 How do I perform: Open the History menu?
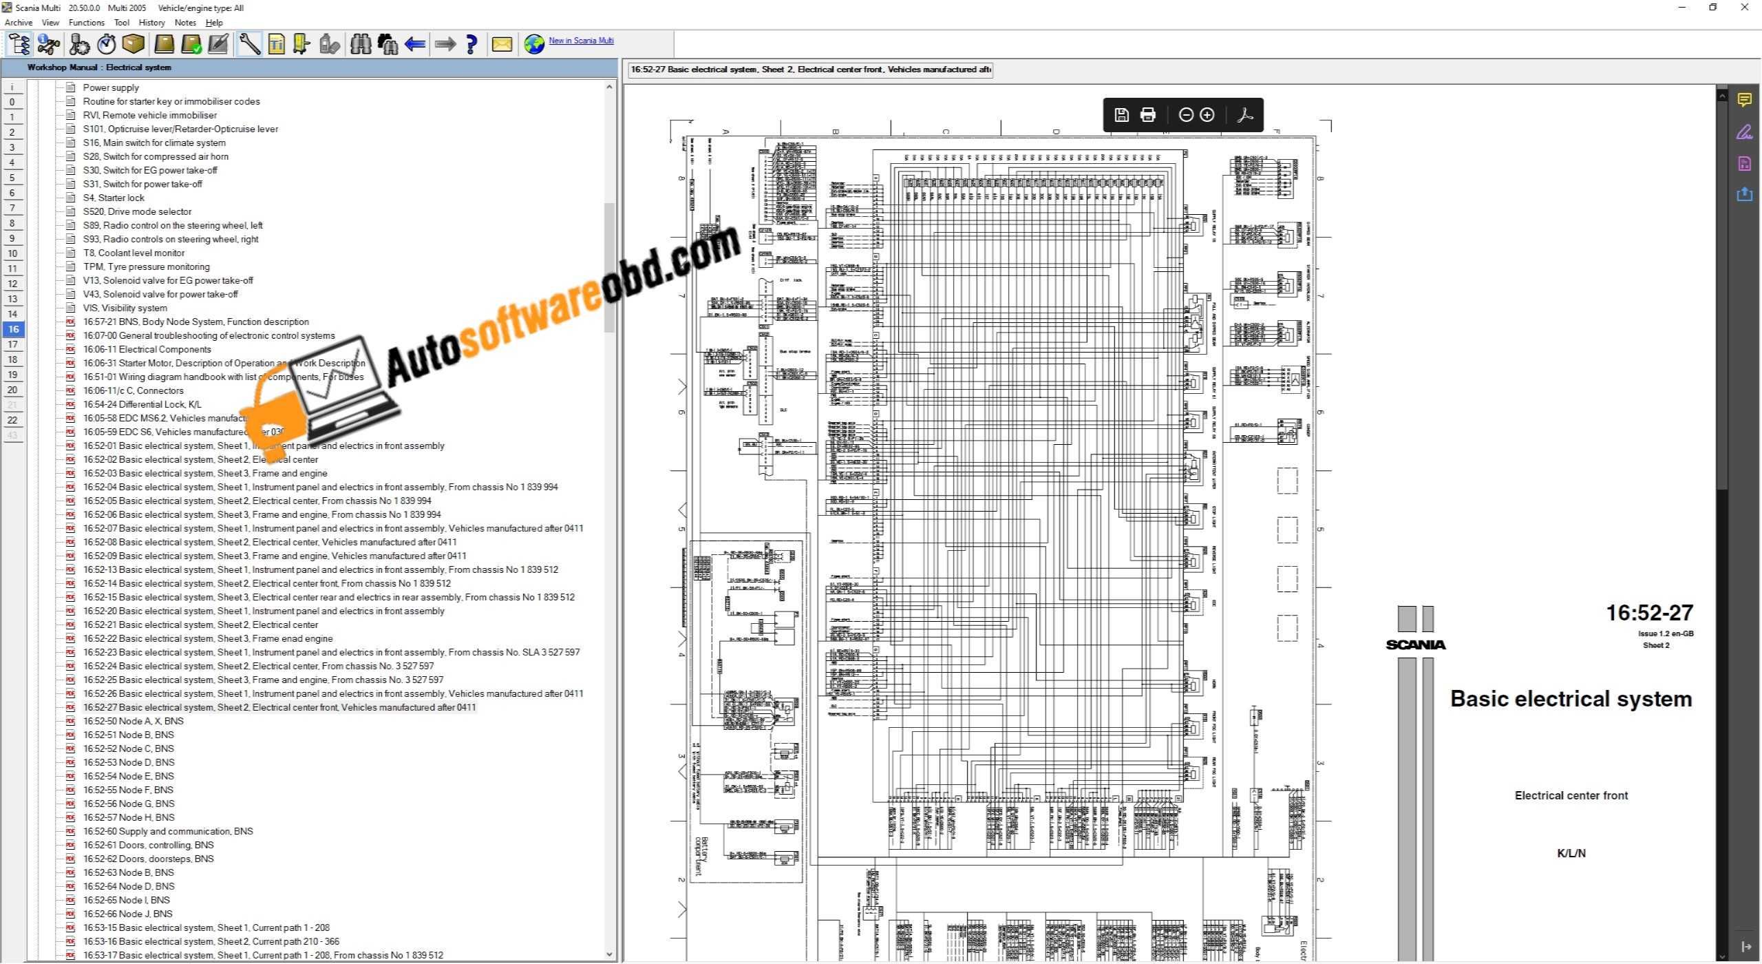pos(152,23)
